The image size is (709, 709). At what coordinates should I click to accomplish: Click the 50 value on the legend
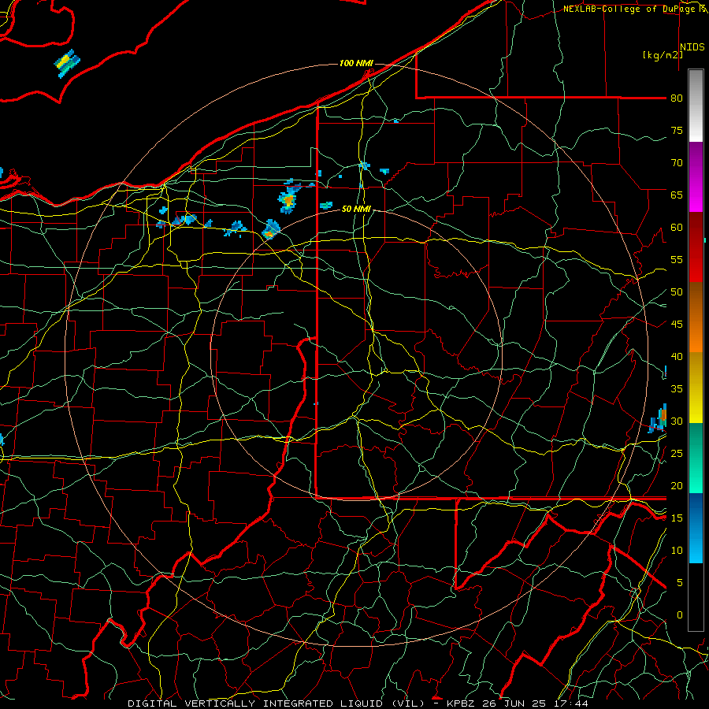pos(677,292)
